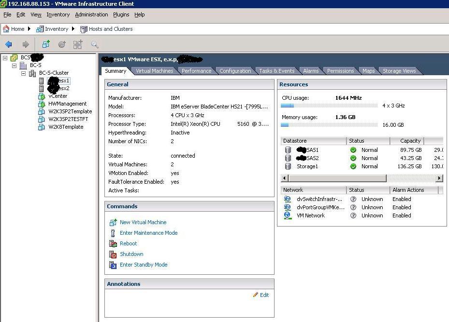Select the HWManagement tree item
449x322 pixels.
coord(67,104)
